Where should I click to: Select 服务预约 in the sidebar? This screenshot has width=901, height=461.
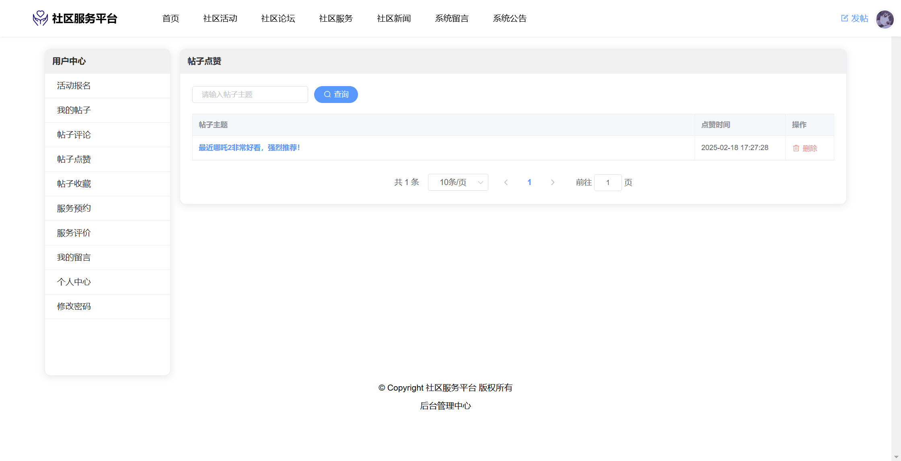coord(74,208)
